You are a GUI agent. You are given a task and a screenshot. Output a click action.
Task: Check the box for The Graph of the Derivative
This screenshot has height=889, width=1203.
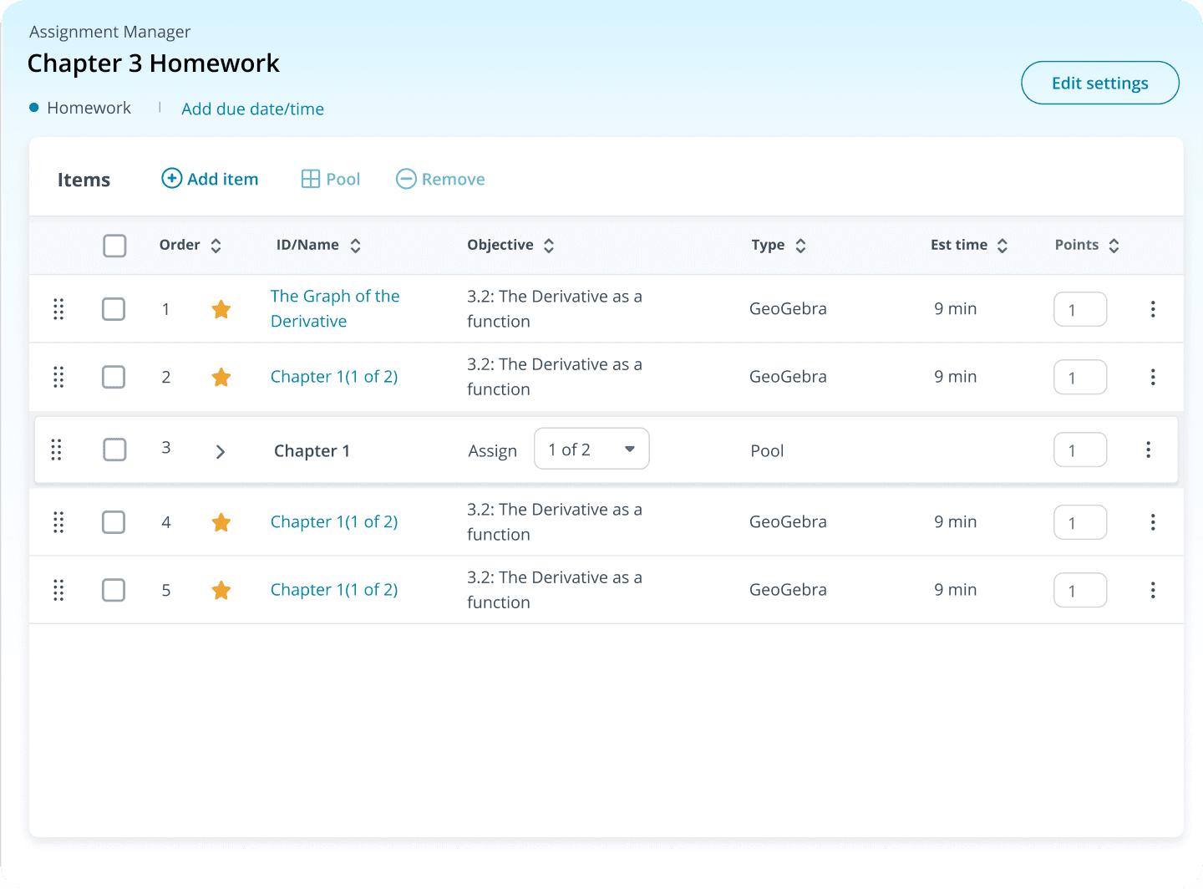[x=114, y=309]
